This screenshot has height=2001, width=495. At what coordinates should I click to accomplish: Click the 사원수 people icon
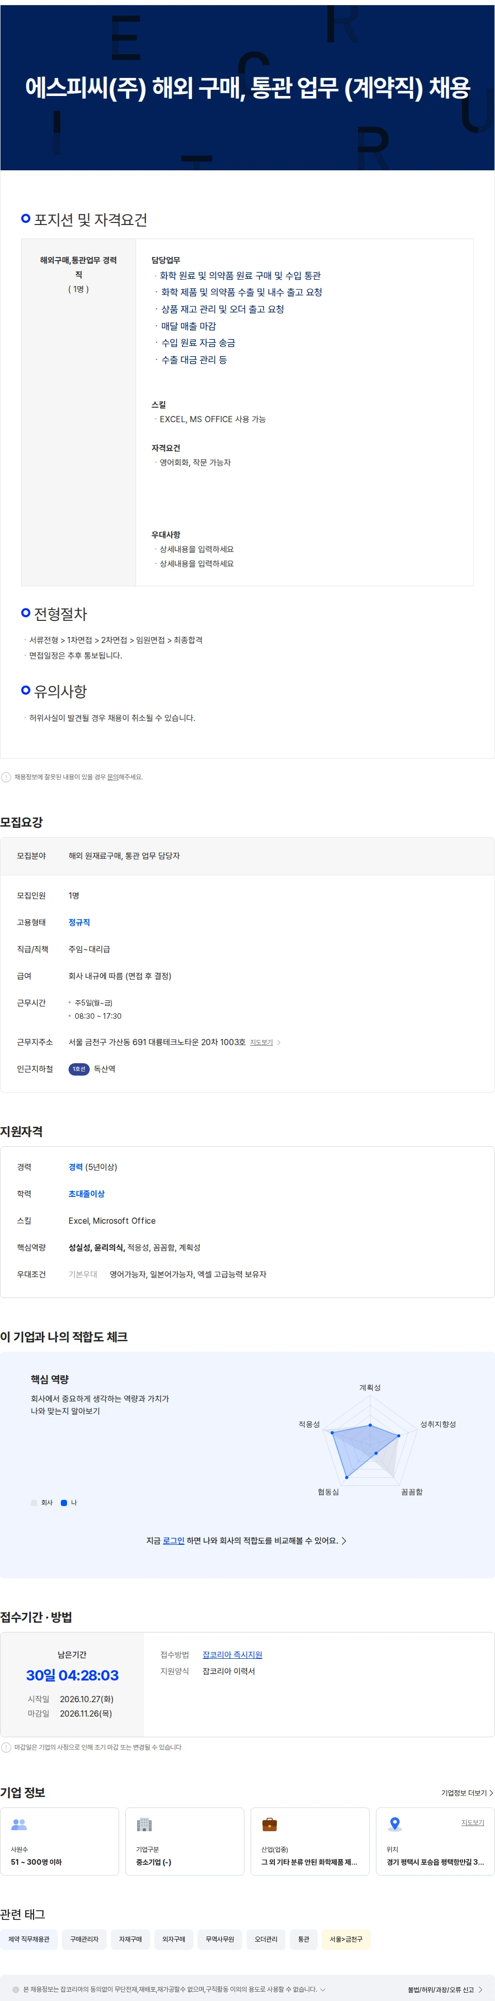coord(19,1824)
